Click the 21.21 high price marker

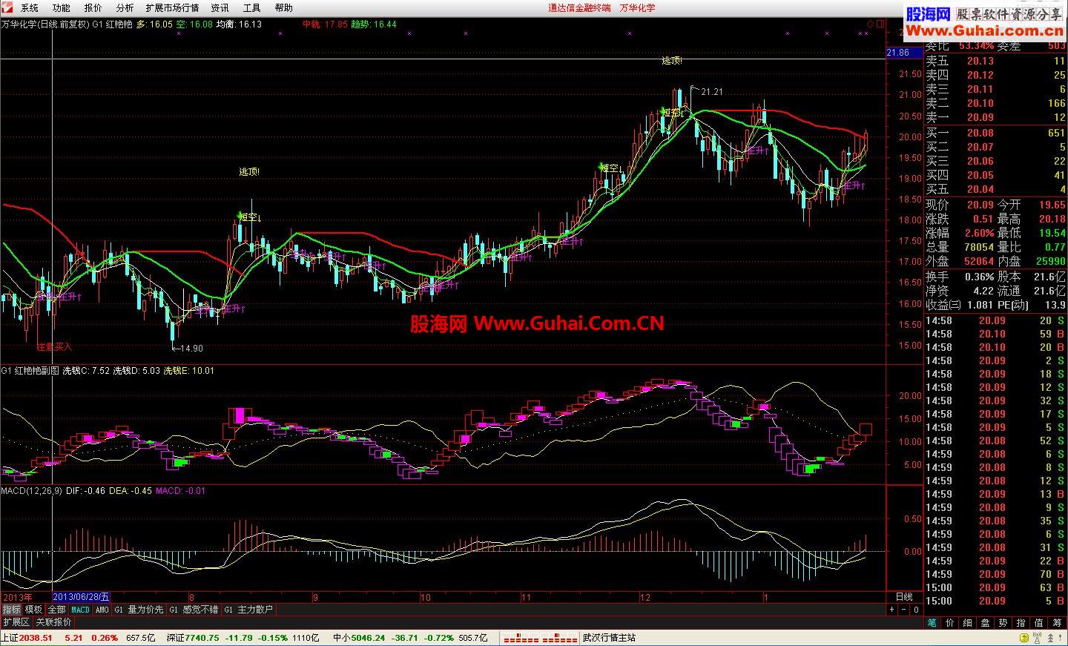(711, 91)
